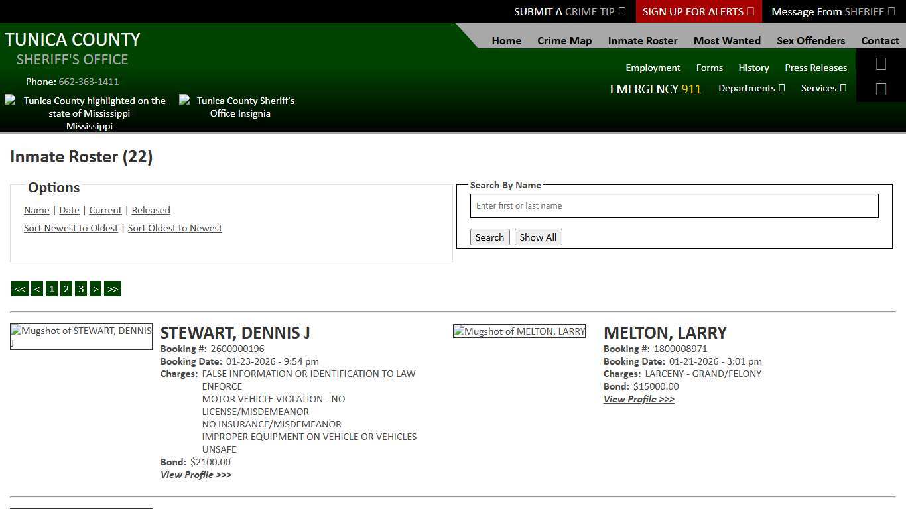This screenshot has width=906, height=509.
Task: Navigate to Sex Offenders page
Action: pos(810,40)
